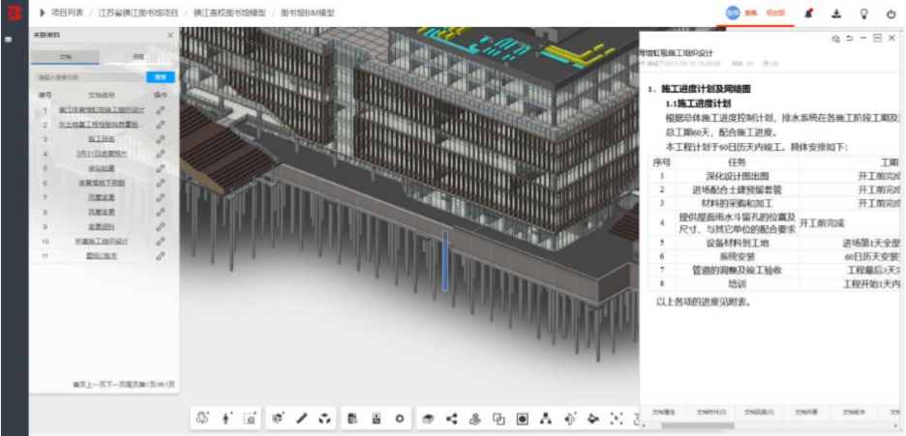Click the download icon in header

point(836,14)
